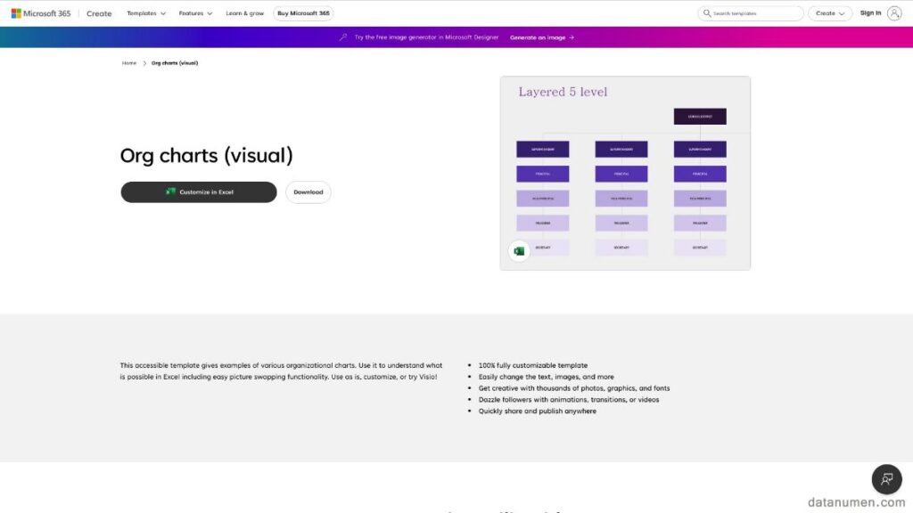Click the breadcrumb chevron separator
913x513 pixels.
[144, 62]
